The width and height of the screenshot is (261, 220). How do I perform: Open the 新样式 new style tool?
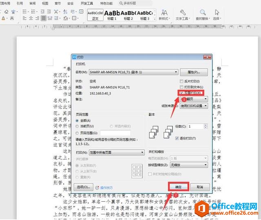point(164,15)
